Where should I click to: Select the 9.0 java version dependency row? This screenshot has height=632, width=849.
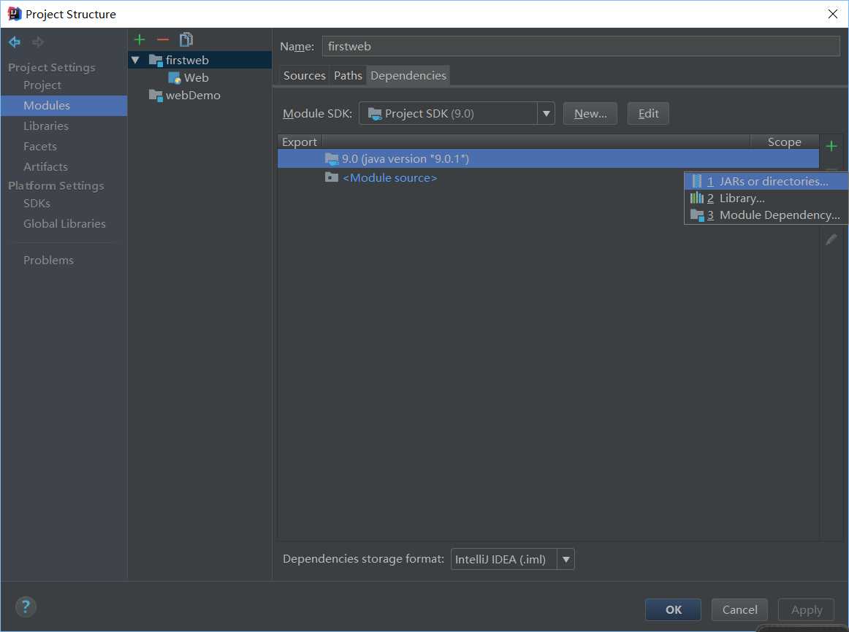[548, 158]
